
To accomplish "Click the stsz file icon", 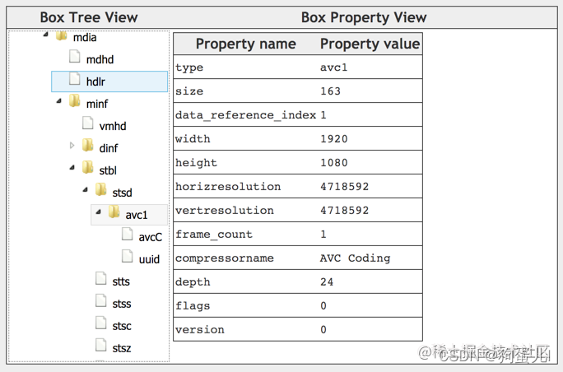I will tap(101, 346).
